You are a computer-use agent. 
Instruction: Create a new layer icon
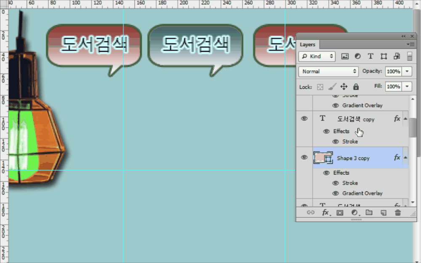coord(384,213)
